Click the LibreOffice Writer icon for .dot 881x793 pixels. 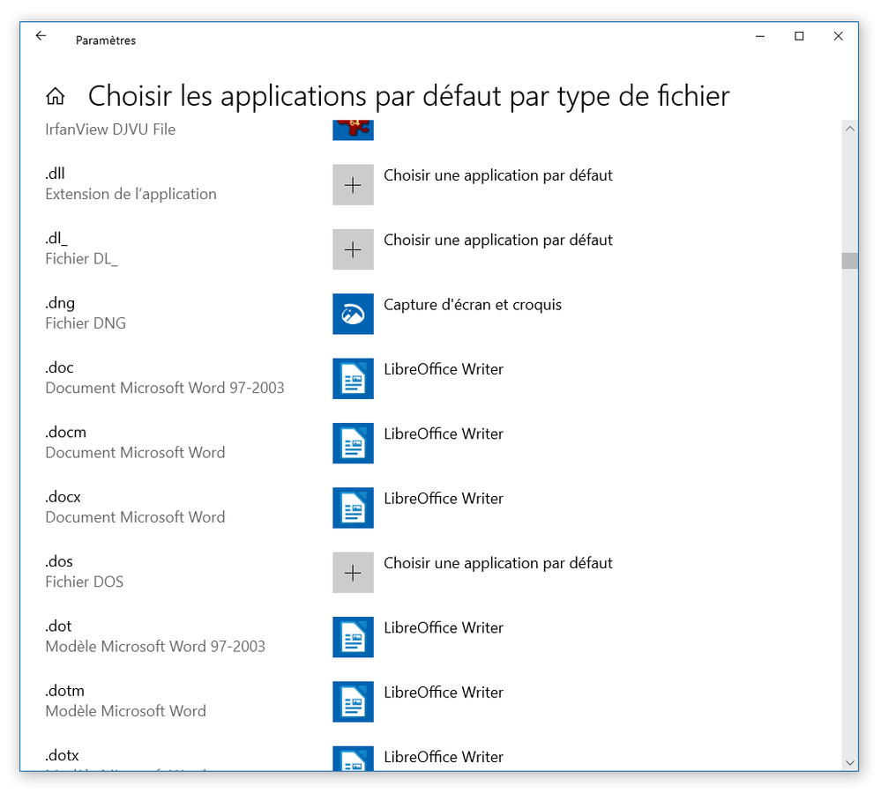pos(353,637)
